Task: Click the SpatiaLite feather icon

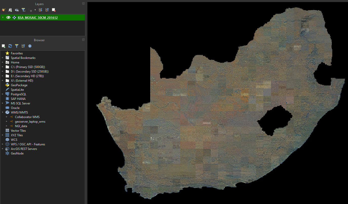Action: (7, 90)
